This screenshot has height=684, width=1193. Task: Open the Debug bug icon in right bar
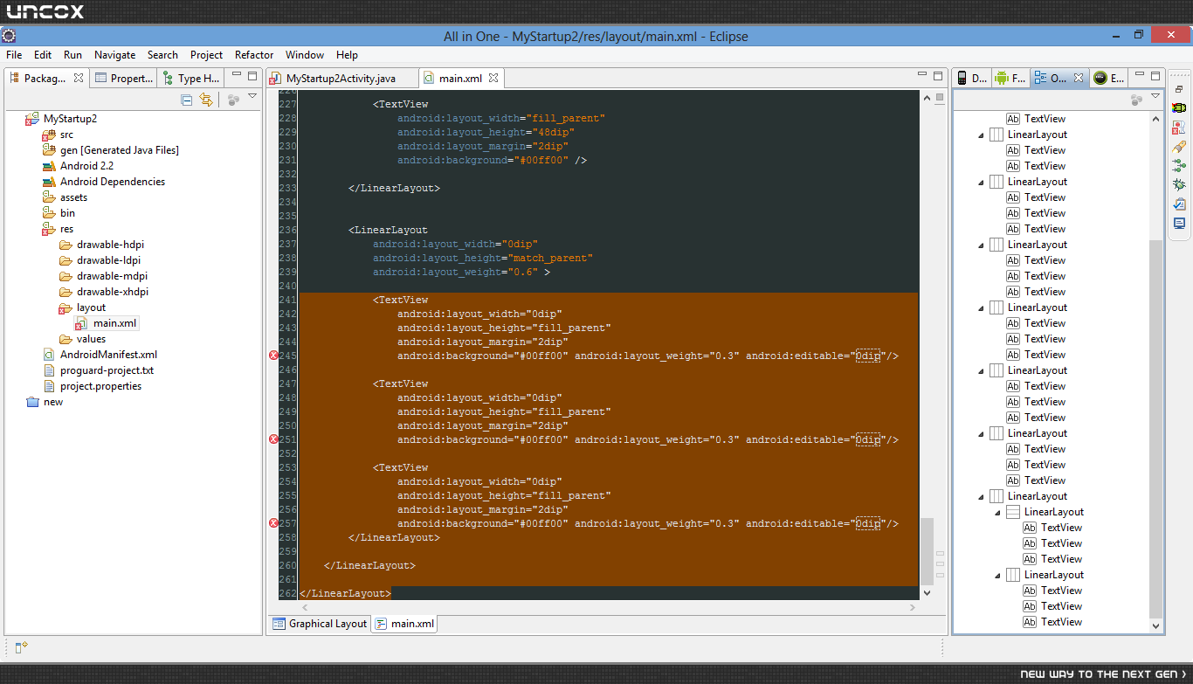(1179, 184)
